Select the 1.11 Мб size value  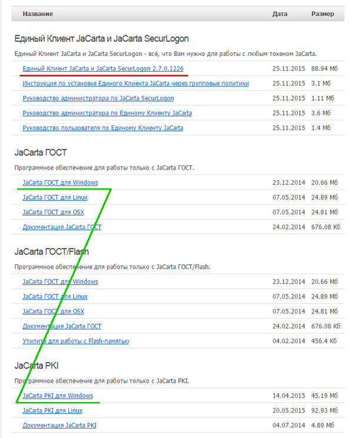(x=323, y=98)
